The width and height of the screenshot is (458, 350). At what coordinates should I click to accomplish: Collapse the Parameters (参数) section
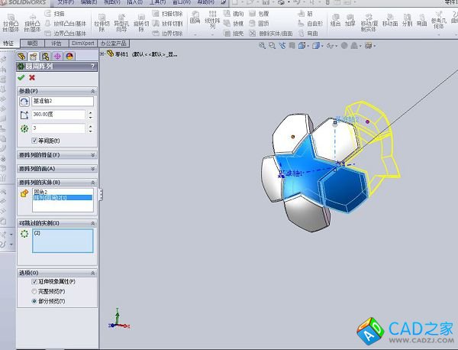point(92,90)
